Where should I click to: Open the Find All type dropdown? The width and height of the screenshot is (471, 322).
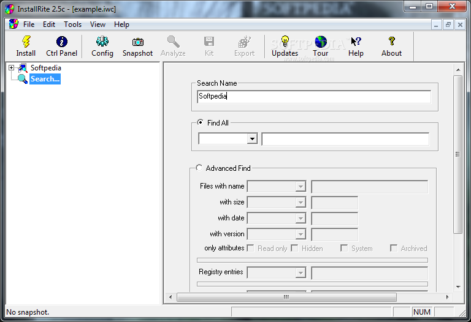[252, 139]
